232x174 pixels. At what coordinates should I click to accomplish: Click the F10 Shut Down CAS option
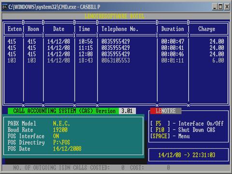183,130
